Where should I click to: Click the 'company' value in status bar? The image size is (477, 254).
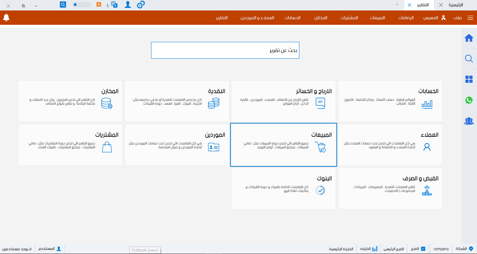[x=441, y=249]
